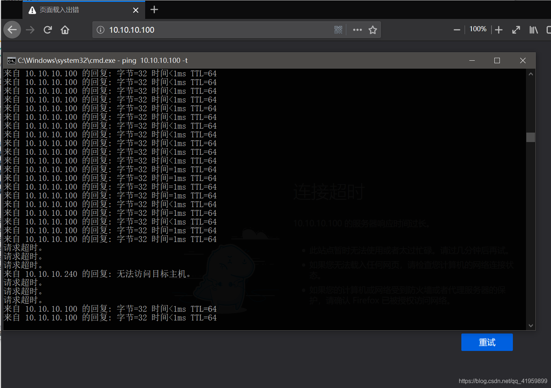Bookmark this page with the star icon
This screenshot has height=388, width=551.
coord(373,30)
